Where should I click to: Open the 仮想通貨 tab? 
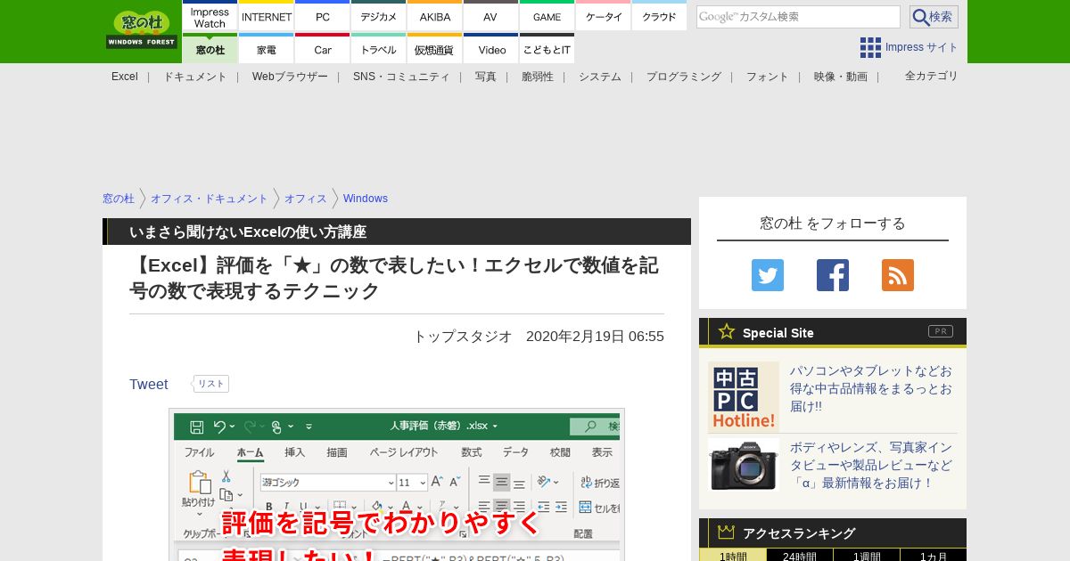(435, 49)
